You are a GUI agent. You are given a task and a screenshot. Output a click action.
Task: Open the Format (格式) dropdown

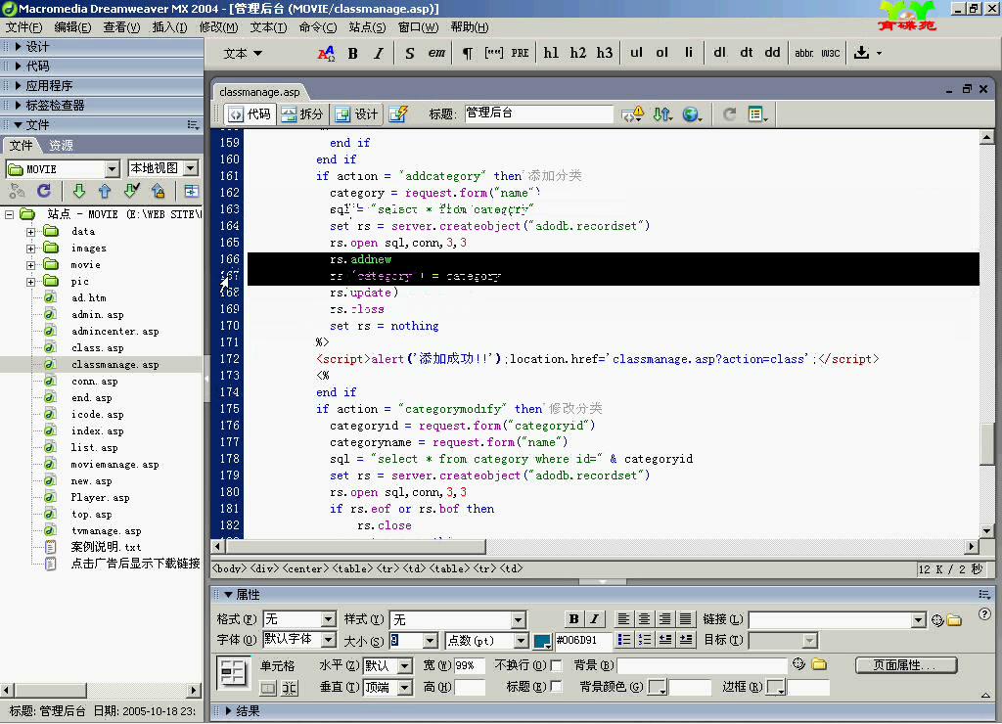(x=328, y=619)
